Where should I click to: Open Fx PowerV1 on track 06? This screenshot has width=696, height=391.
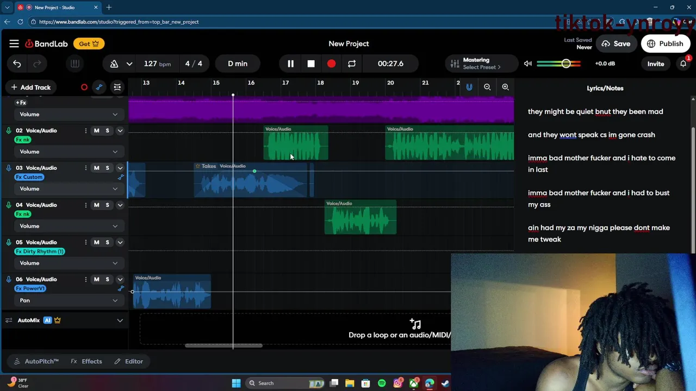click(30, 288)
